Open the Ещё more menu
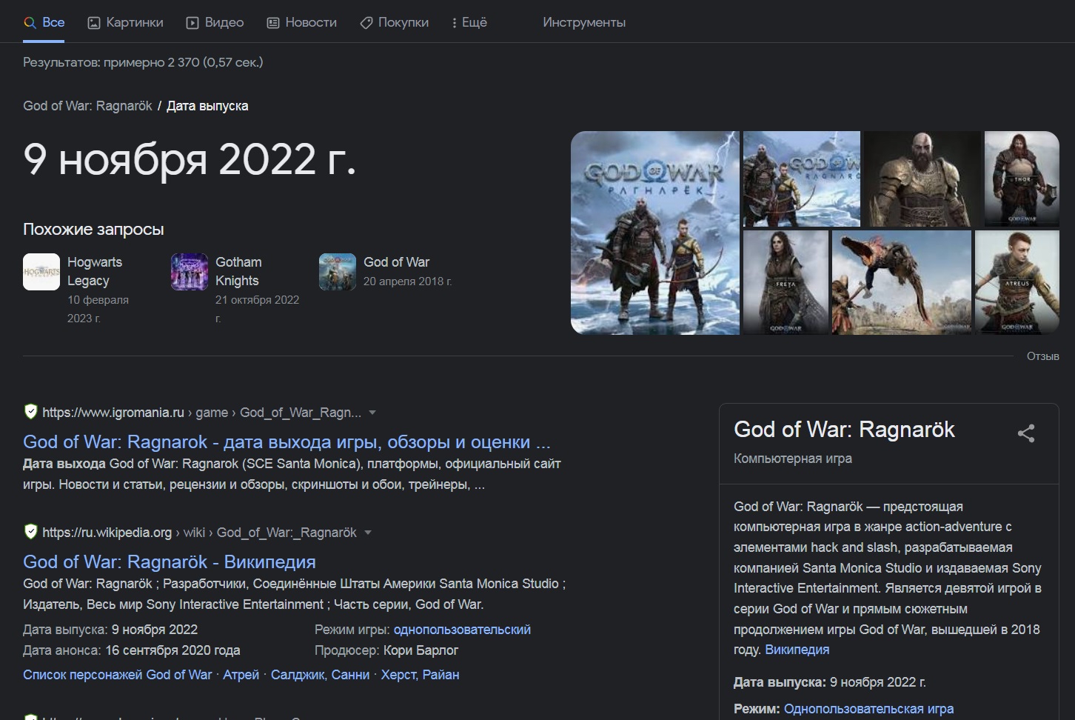Viewport: 1075px width, 720px height. coord(469,22)
